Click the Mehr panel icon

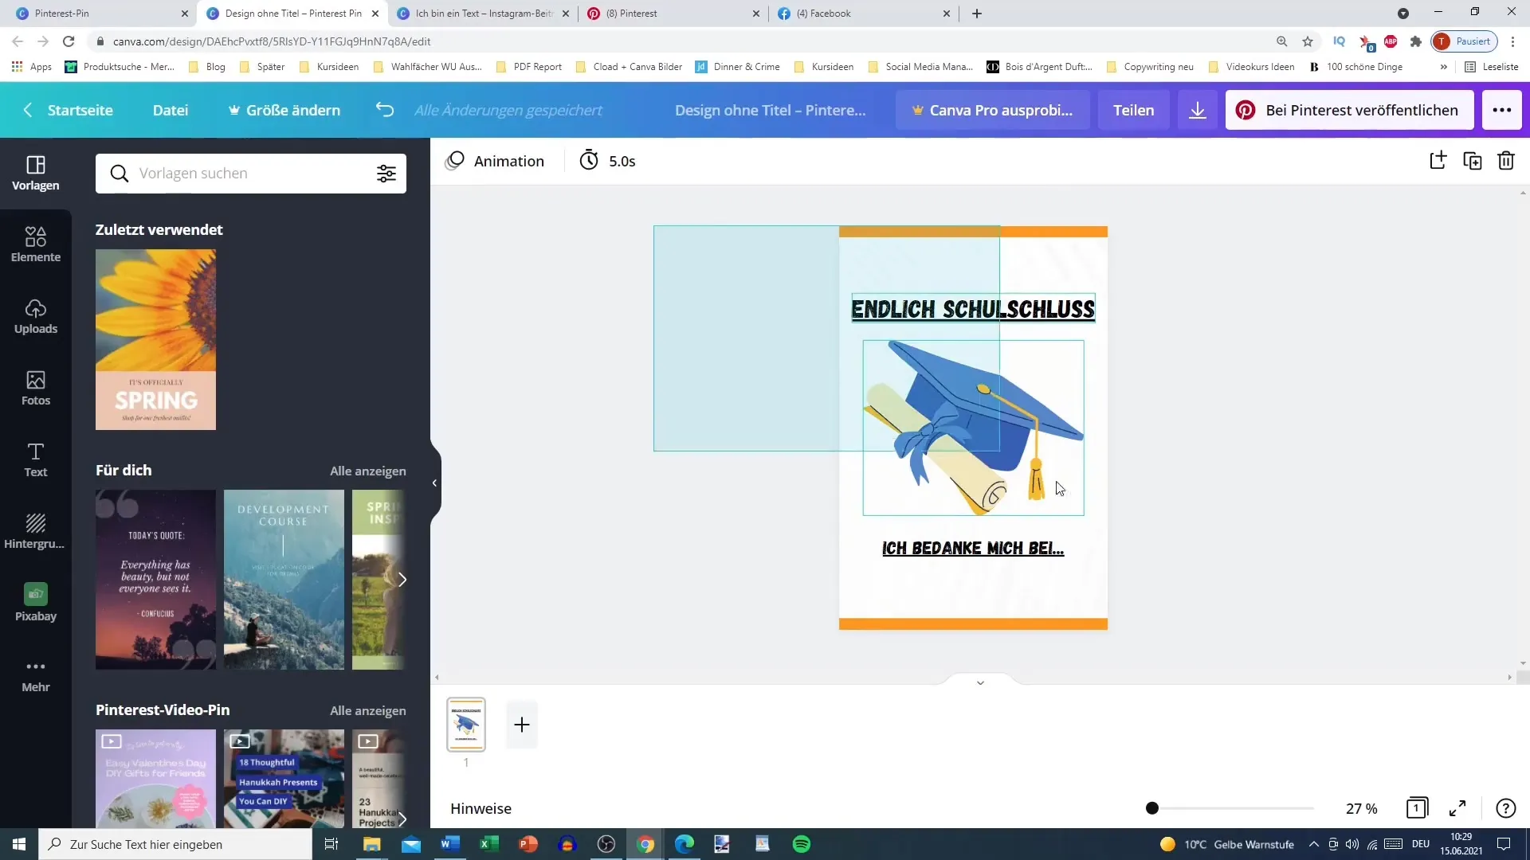(35, 670)
